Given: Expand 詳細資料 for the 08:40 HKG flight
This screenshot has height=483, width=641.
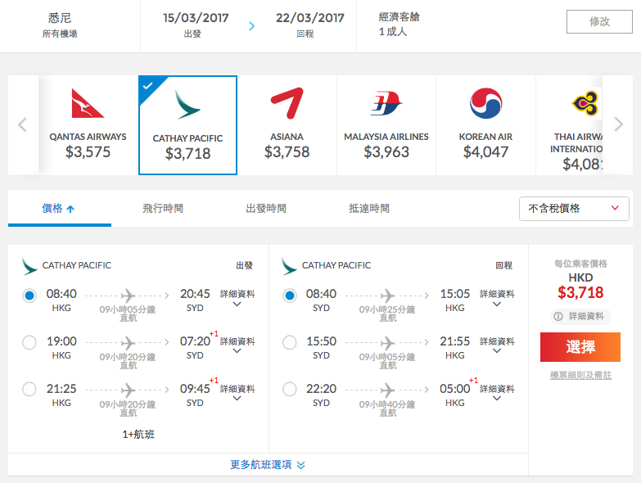Looking at the screenshot, I should [237, 299].
